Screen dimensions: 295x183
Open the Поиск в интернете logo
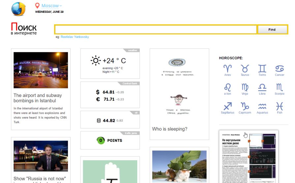coord(24,29)
